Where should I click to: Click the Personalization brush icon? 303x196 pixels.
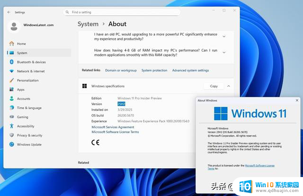pos(11,80)
